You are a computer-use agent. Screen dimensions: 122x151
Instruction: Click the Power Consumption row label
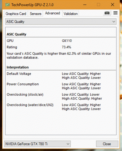tap(23, 84)
